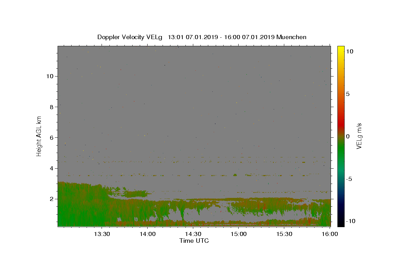
Task: Click the 'Time UTC' axis label
Action: point(194,241)
